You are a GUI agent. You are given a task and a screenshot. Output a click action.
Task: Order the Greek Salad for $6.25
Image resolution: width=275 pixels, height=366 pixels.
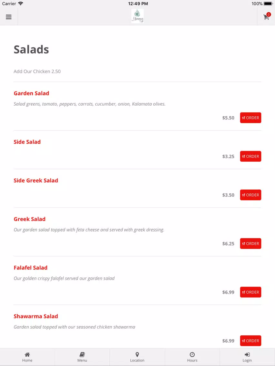coord(250,244)
